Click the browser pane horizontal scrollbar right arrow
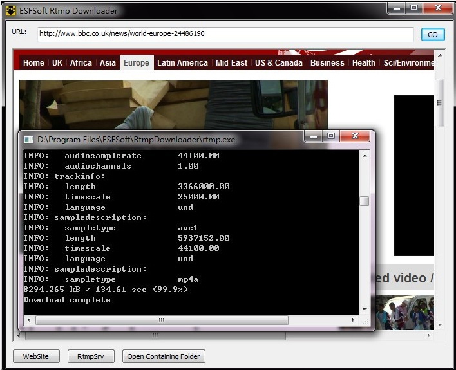The height and width of the screenshot is (370, 456). (429, 335)
